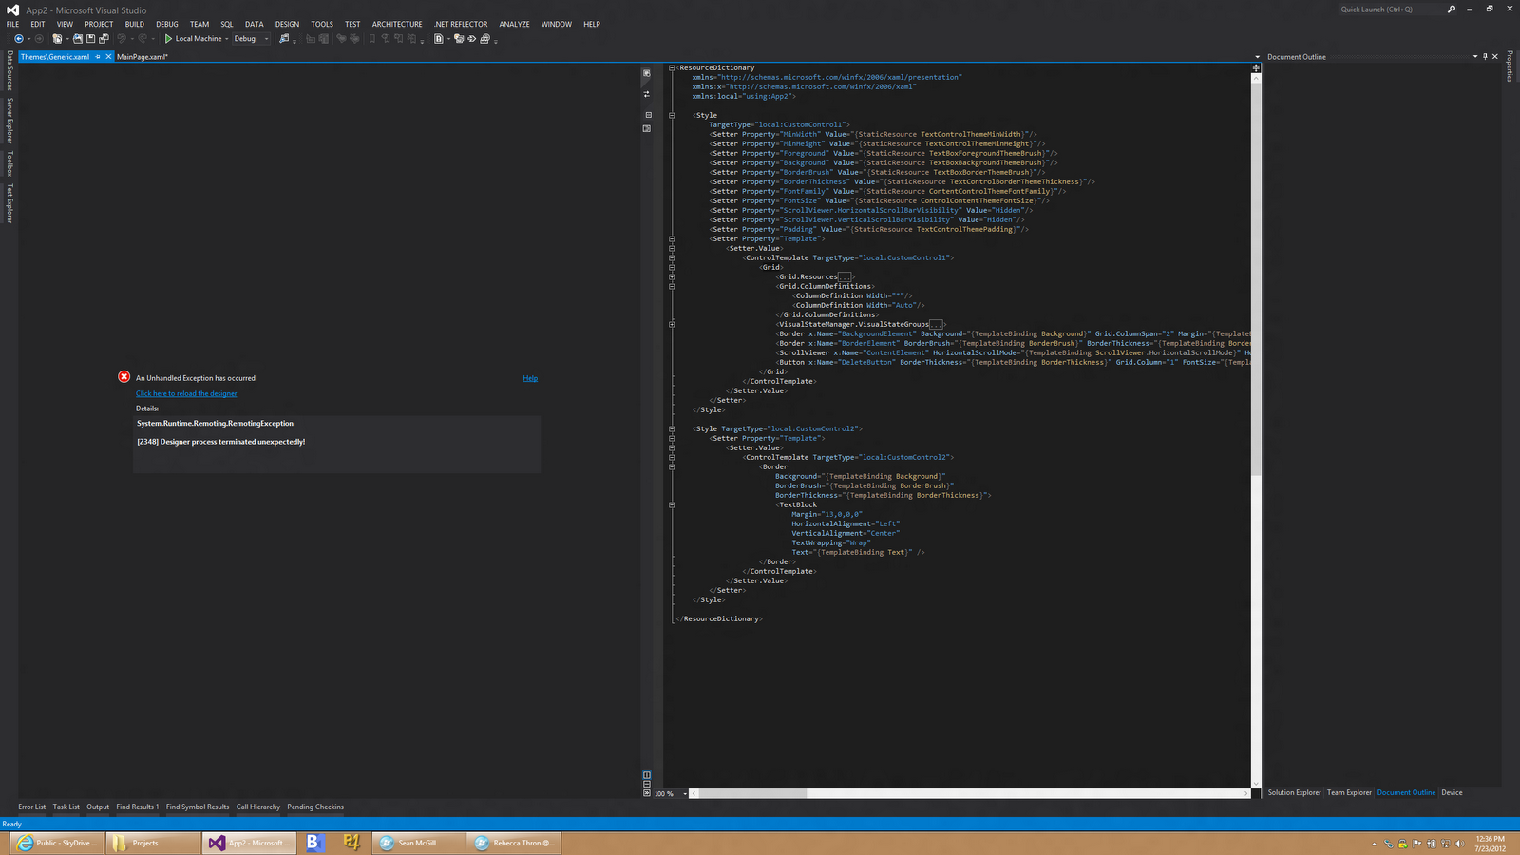
Task: Open the ARCHITECTURE menu
Action: point(396,24)
